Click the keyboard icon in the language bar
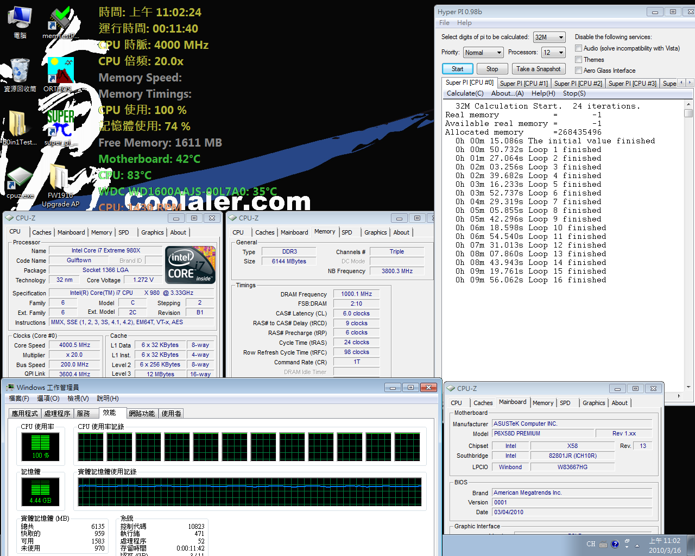The height and width of the screenshot is (556, 695). click(603, 545)
